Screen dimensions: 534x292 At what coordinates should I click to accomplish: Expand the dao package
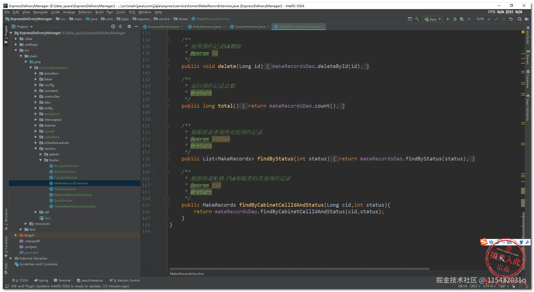[36, 102]
